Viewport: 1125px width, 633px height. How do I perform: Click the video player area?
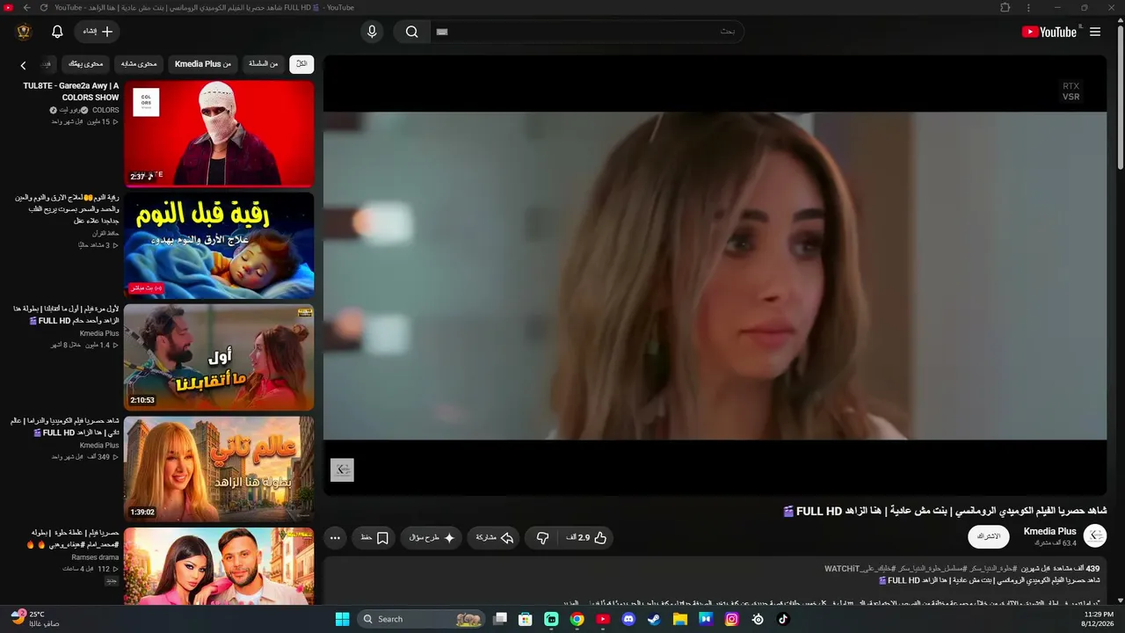[x=715, y=275]
